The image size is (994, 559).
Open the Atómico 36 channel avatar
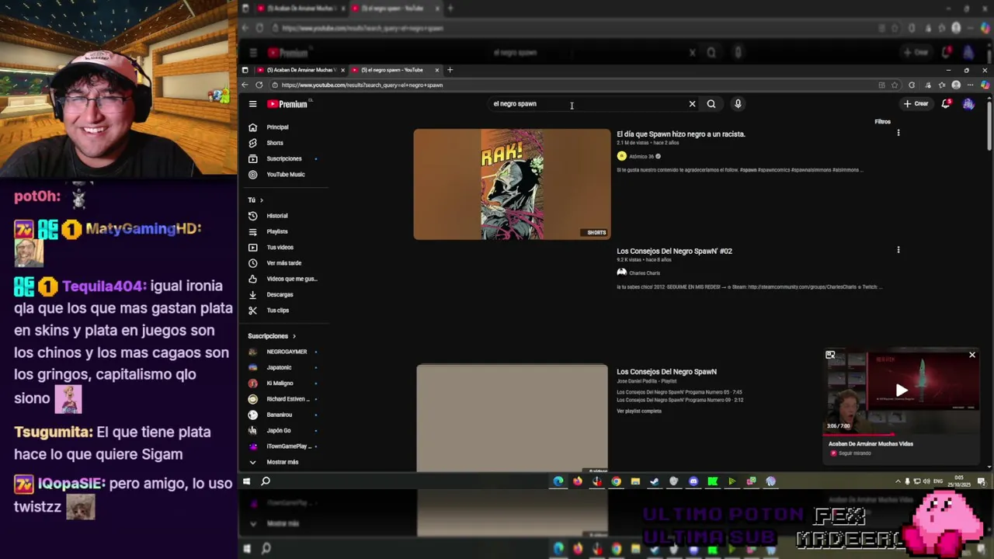(x=621, y=156)
